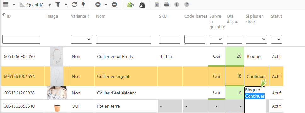Select Continuer in the open list
The image size is (305, 113).
tap(255, 96)
